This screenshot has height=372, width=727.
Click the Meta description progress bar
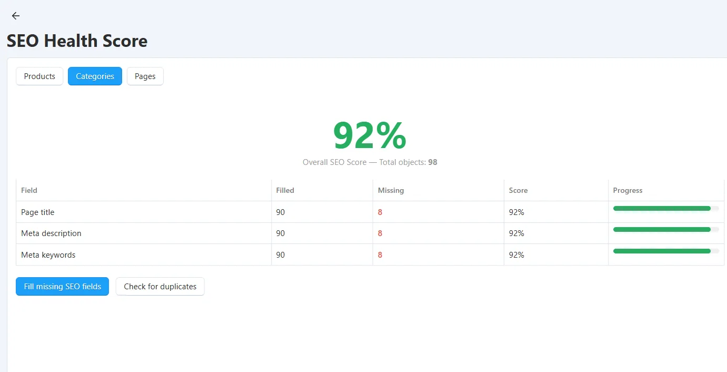(x=666, y=230)
